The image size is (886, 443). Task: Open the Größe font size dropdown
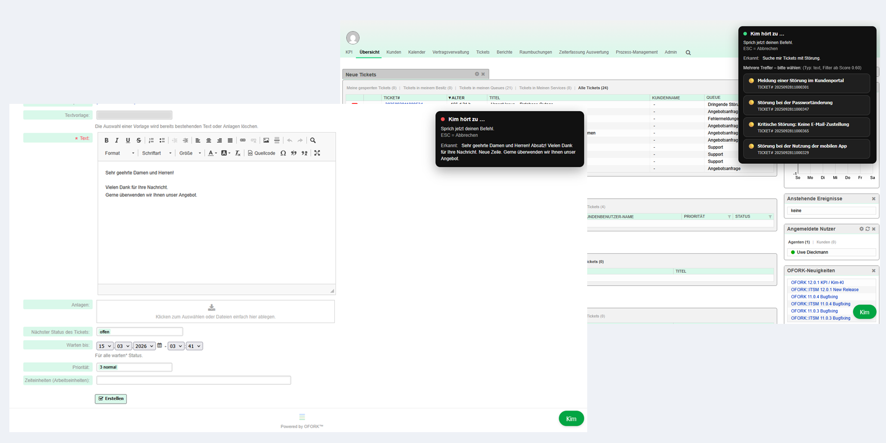(190, 153)
